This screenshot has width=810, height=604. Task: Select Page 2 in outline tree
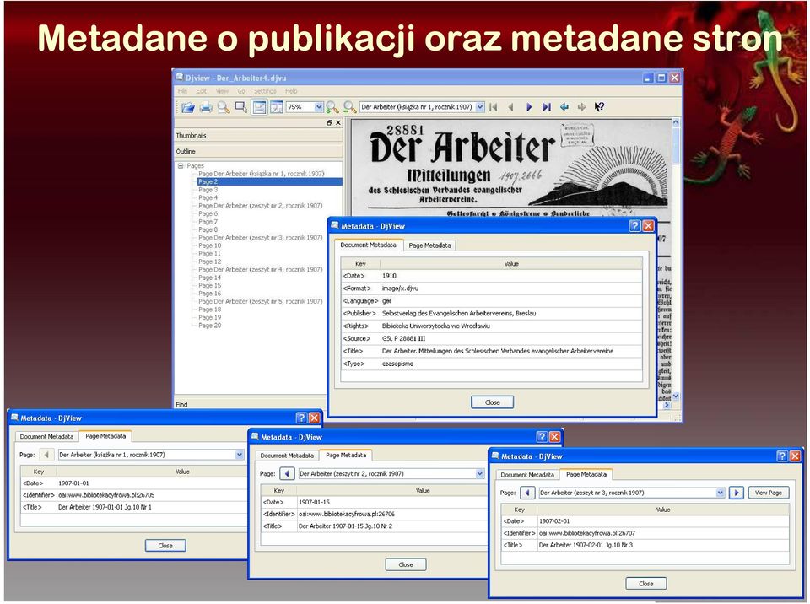(270, 182)
